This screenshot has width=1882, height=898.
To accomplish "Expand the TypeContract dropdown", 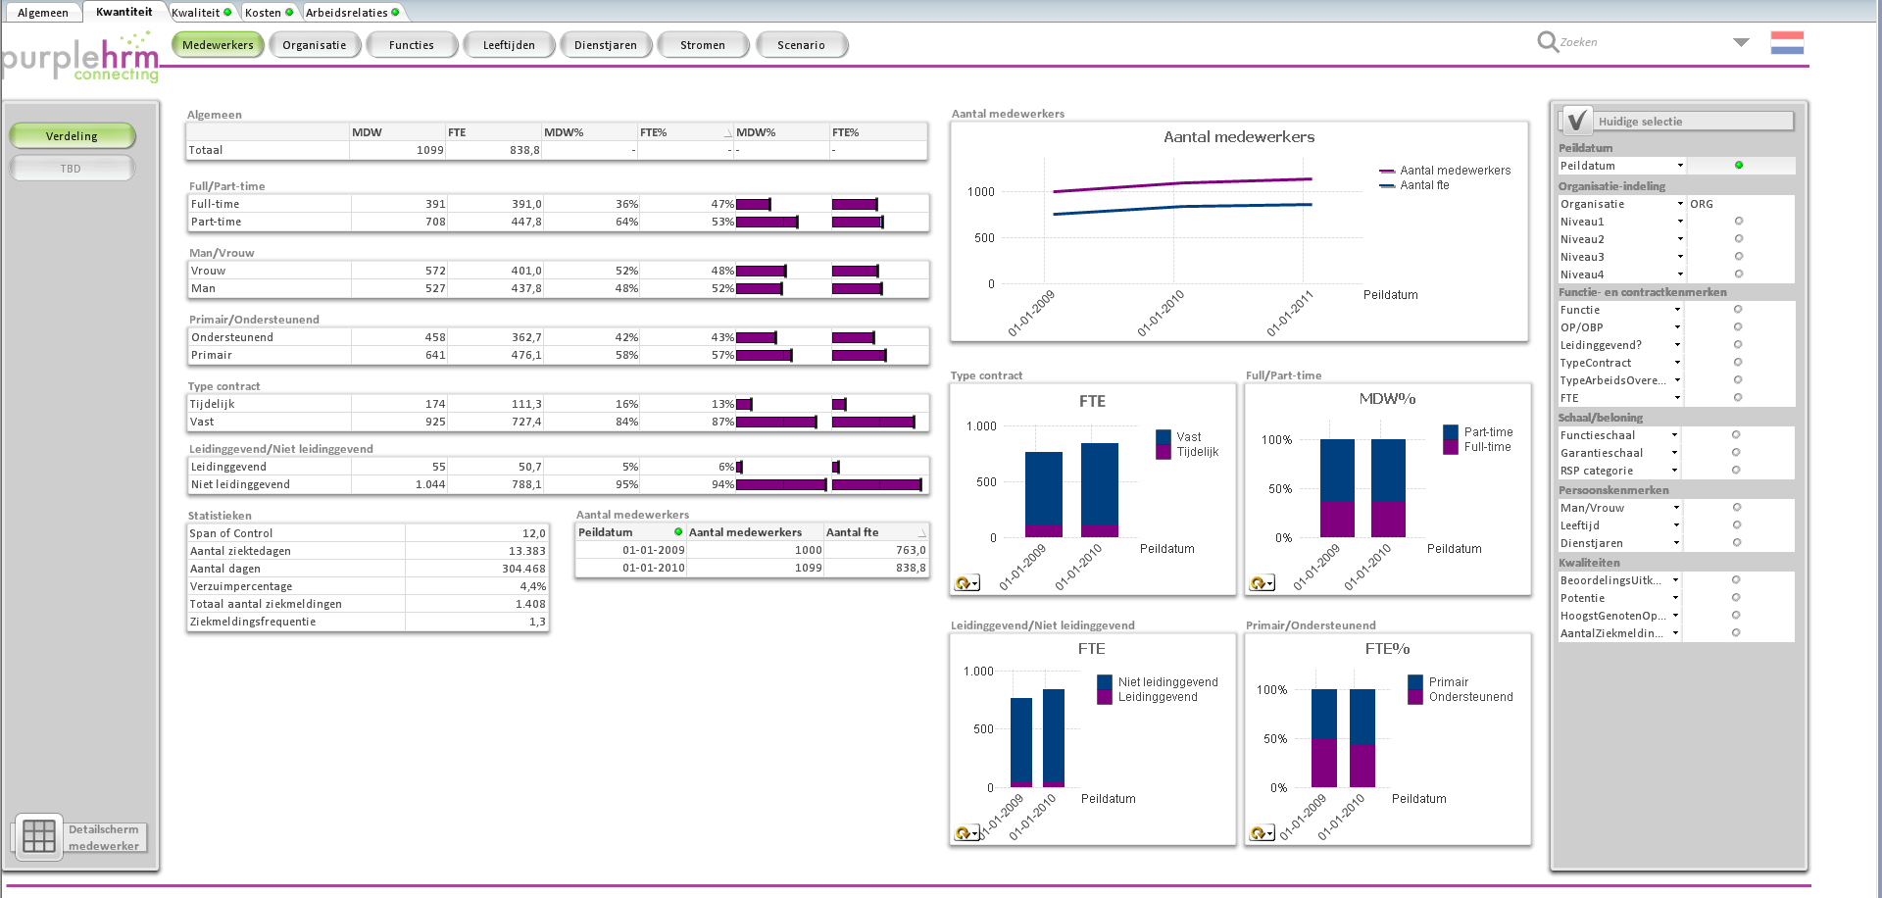I will (1677, 363).
